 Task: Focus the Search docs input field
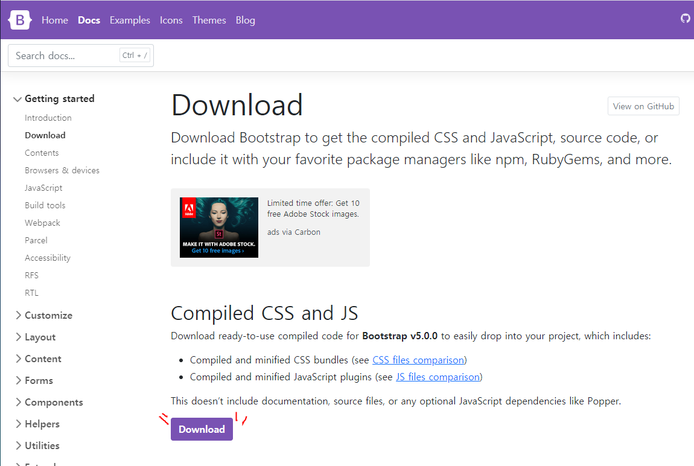click(x=81, y=56)
